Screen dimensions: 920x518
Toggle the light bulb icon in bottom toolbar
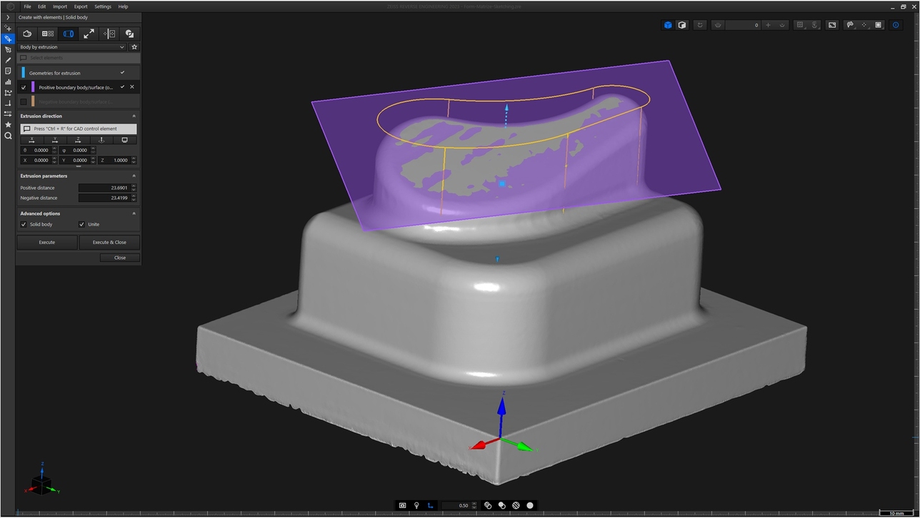coord(416,505)
